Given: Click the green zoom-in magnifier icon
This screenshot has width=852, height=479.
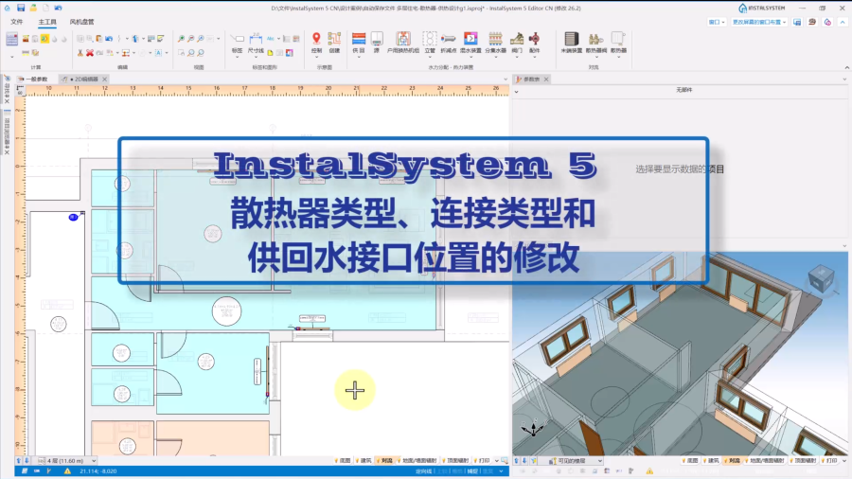Looking at the screenshot, I should [x=181, y=39].
